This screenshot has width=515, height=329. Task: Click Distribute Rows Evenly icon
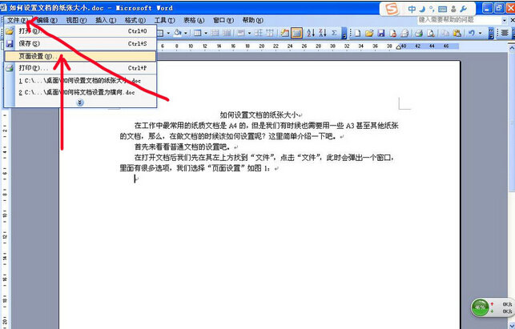tap(260, 33)
